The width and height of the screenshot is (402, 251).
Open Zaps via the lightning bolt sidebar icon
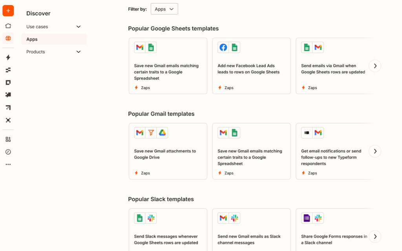(x=8, y=57)
